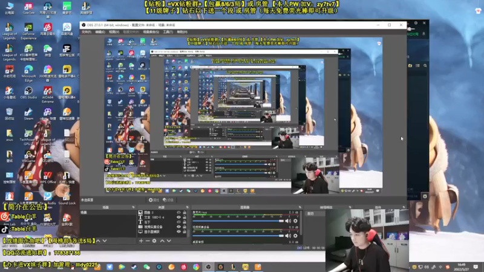Mute the first mixer channel speaker icon
The image size is (484, 272).
(x=288, y=221)
